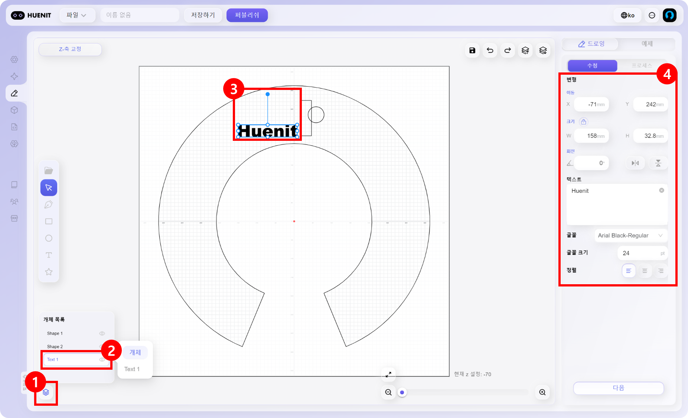688x418 pixels.
Task: Open the ko language selector
Action: (x=628, y=15)
